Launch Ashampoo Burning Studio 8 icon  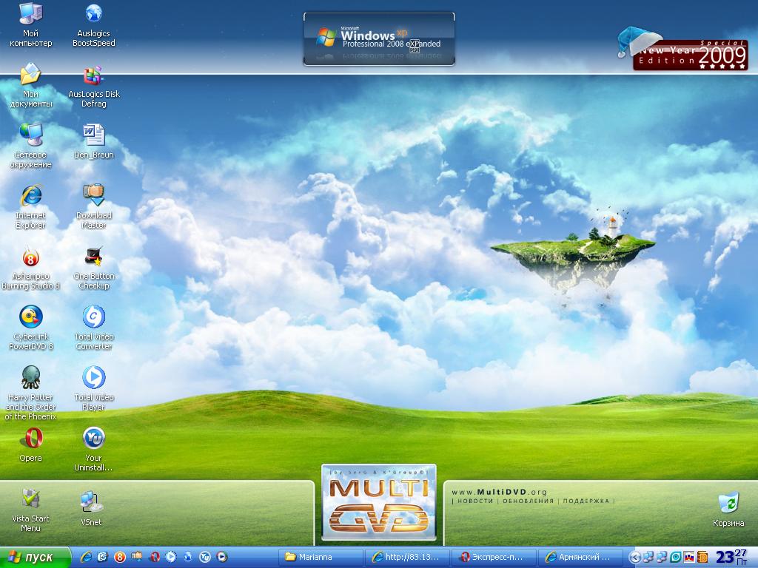pos(30,258)
